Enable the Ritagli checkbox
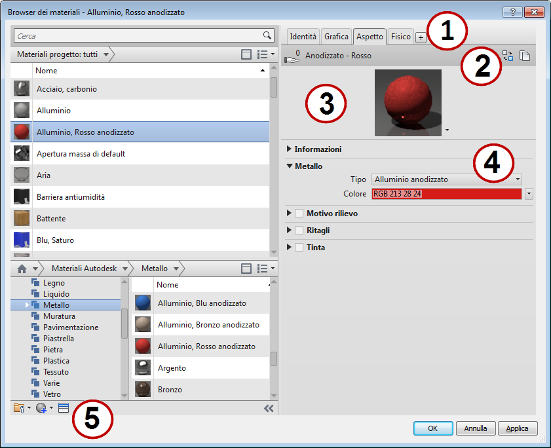 (x=299, y=230)
